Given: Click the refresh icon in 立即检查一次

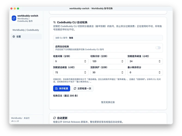Looking at the screenshot, I should (75, 89).
